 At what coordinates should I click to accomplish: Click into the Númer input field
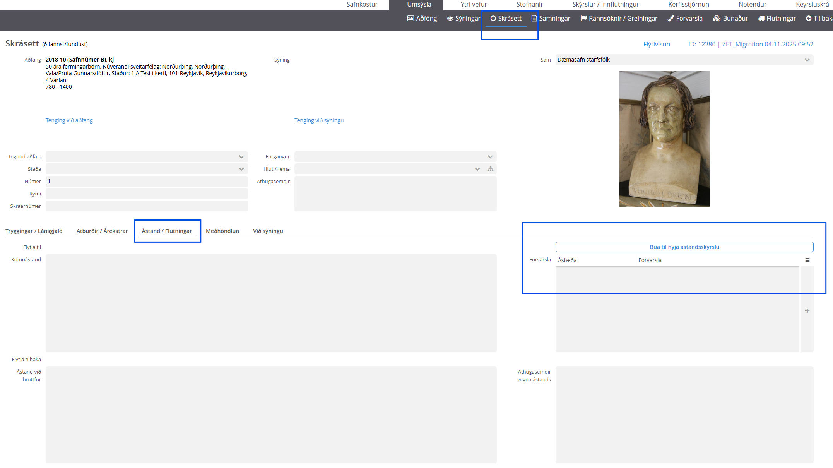(147, 182)
